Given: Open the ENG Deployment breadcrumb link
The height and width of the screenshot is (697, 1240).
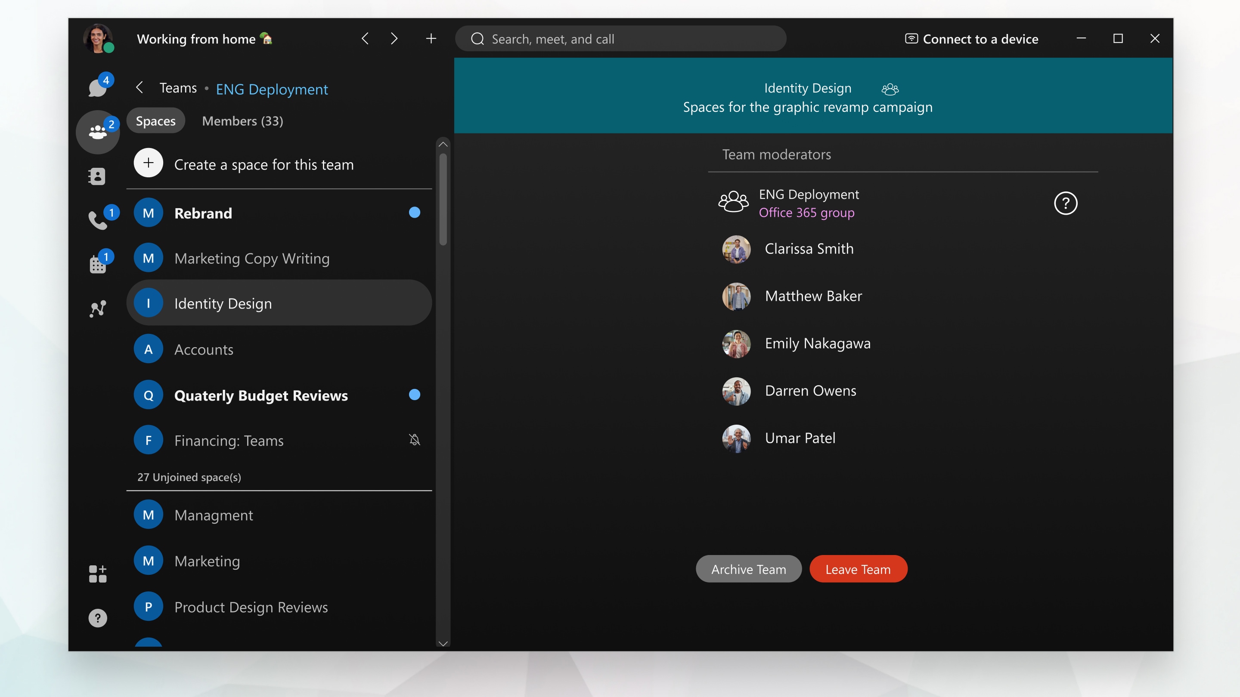Looking at the screenshot, I should [x=272, y=89].
